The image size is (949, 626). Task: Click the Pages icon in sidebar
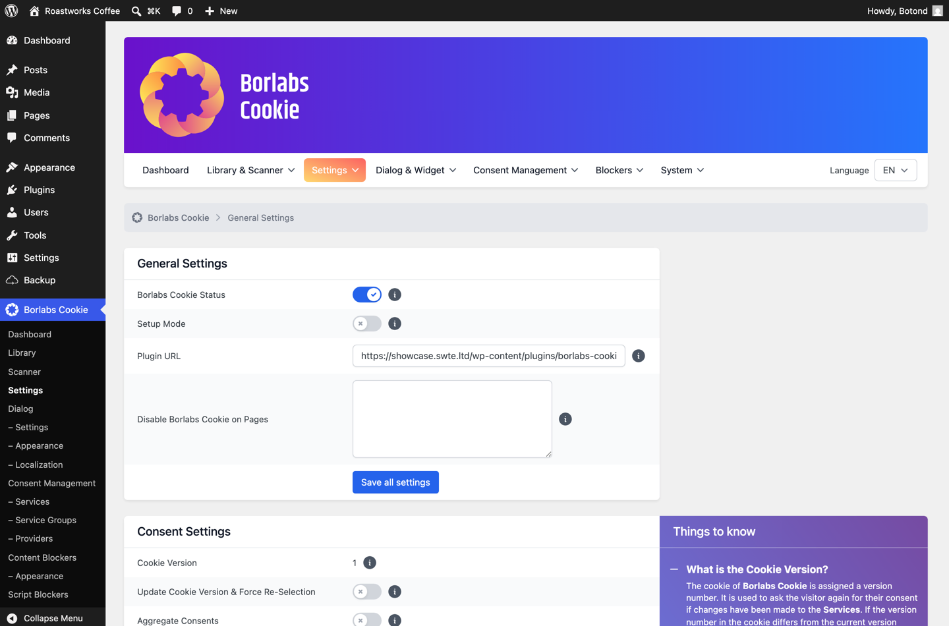(12, 115)
